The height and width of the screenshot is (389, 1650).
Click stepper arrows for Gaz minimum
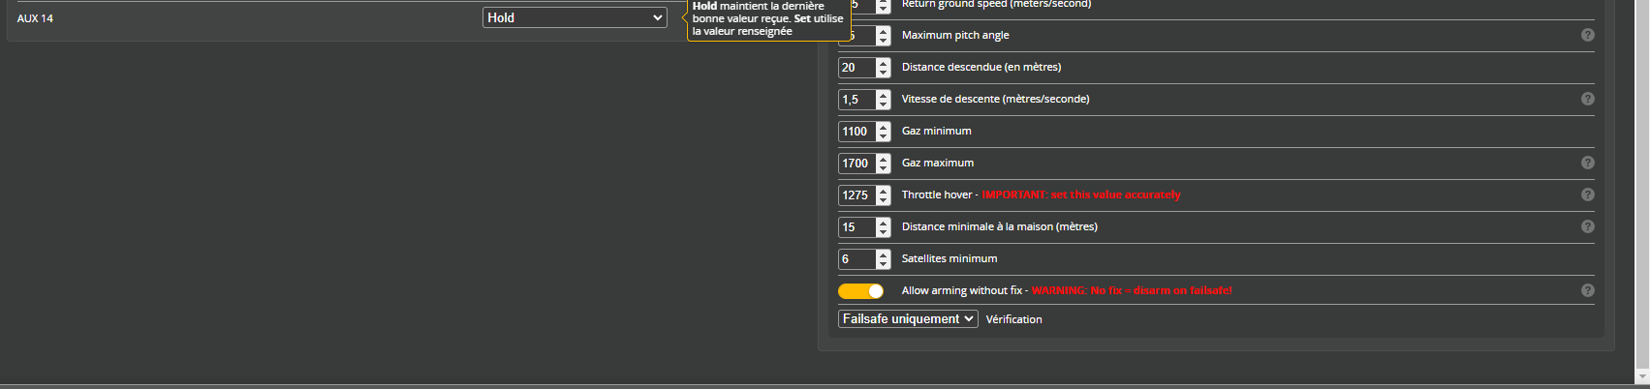click(x=883, y=132)
